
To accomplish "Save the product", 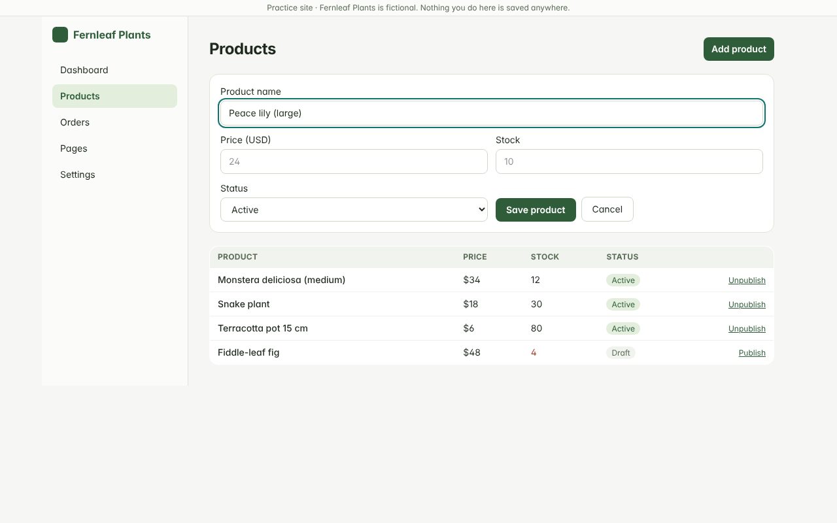I will (x=536, y=210).
